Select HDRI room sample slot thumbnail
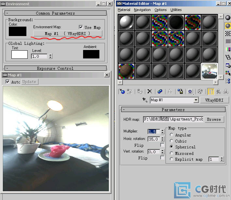 point(209,71)
